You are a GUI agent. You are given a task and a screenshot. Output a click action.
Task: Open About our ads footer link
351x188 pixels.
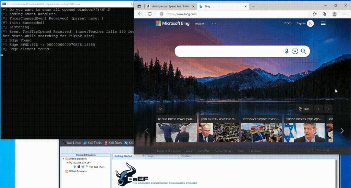pos(223,151)
